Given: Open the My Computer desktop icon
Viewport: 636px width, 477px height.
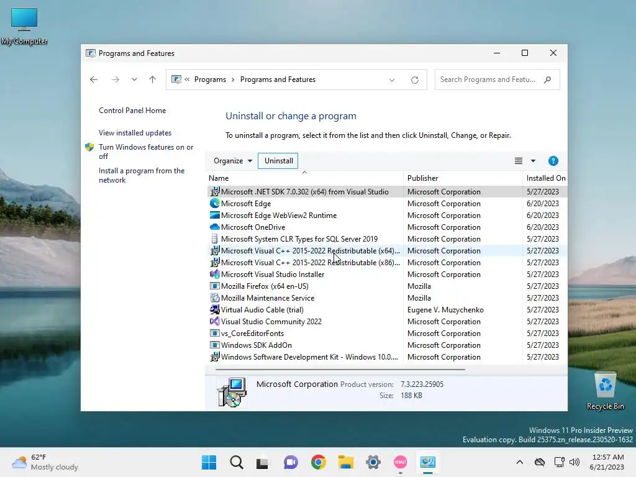Looking at the screenshot, I should pos(24,26).
